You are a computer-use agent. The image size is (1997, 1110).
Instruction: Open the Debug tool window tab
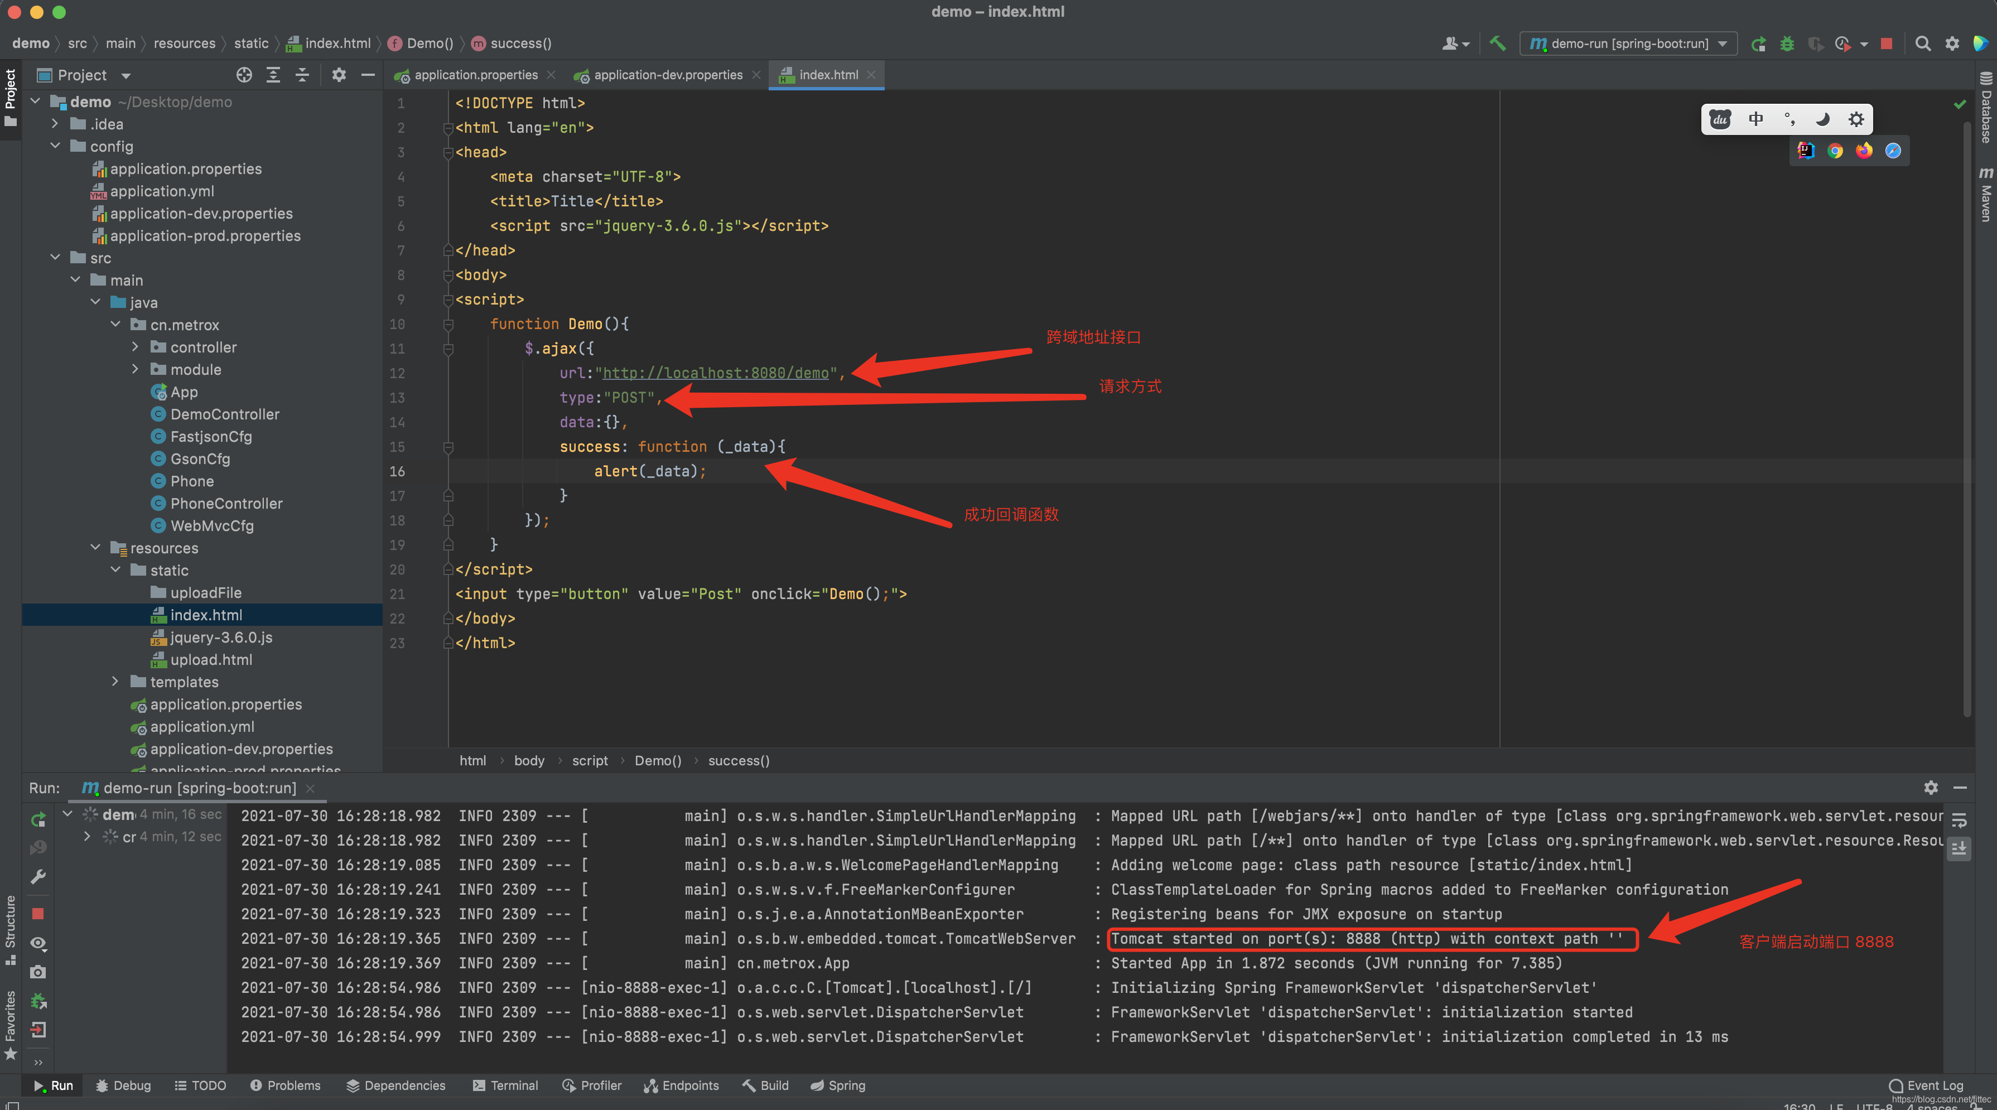pos(123,1085)
